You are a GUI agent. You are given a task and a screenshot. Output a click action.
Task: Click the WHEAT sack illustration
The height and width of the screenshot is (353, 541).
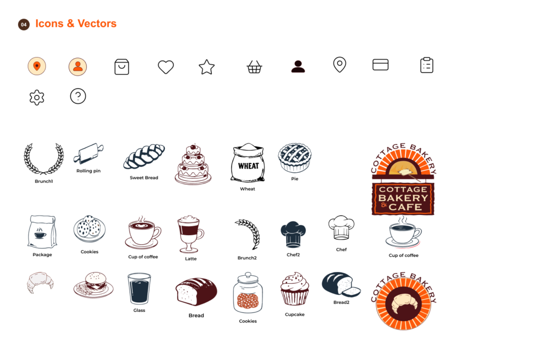(248, 163)
